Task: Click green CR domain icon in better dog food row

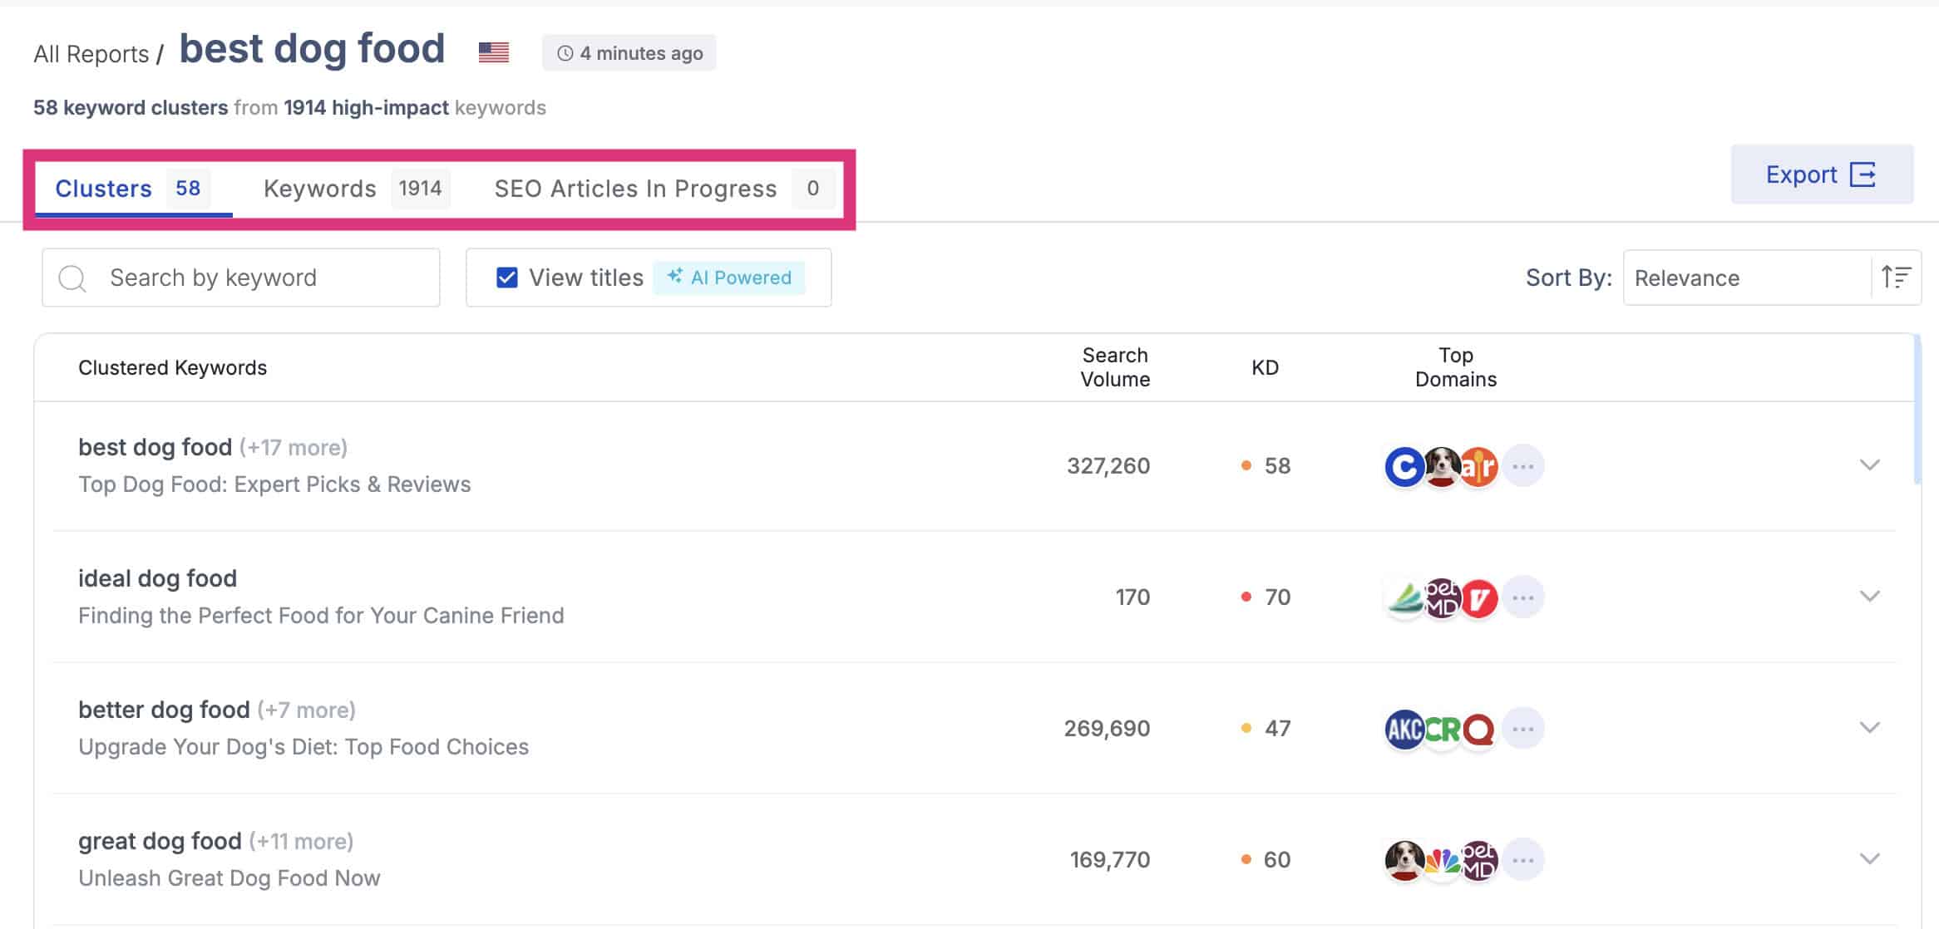Action: tap(1442, 729)
